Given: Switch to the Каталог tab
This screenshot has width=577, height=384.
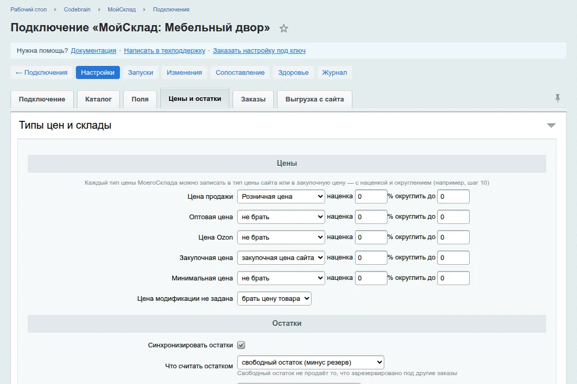Looking at the screenshot, I should (x=98, y=99).
